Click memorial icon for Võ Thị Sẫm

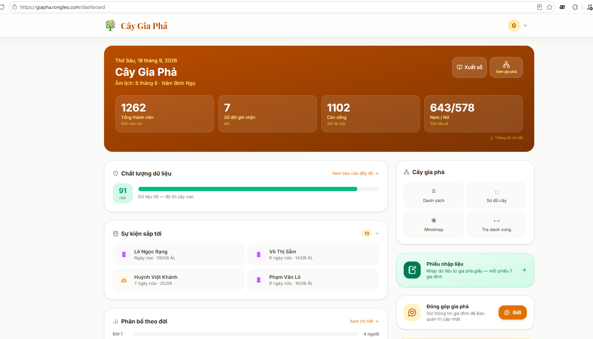pyautogui.click(x=259, y=254)
